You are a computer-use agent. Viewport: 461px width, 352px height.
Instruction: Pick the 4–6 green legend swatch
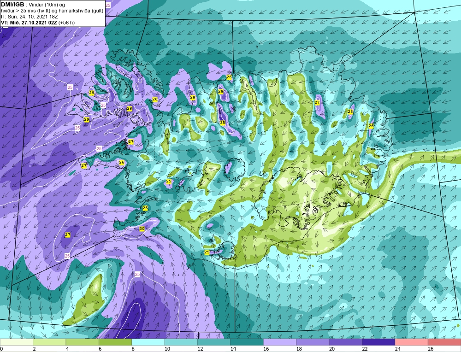click(83, 342)
